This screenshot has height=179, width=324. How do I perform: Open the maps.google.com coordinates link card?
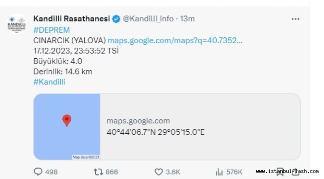click(x=167, y=127)
